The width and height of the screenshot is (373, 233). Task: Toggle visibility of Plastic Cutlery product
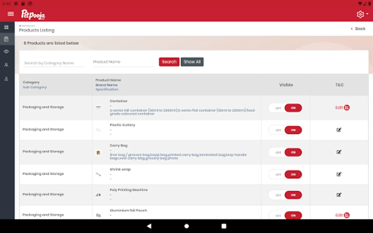(x=285, y=130)
